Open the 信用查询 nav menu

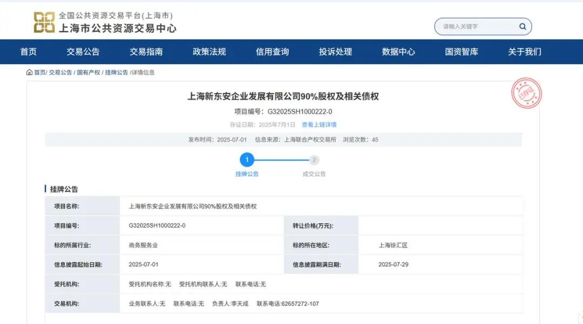point(272,52)
